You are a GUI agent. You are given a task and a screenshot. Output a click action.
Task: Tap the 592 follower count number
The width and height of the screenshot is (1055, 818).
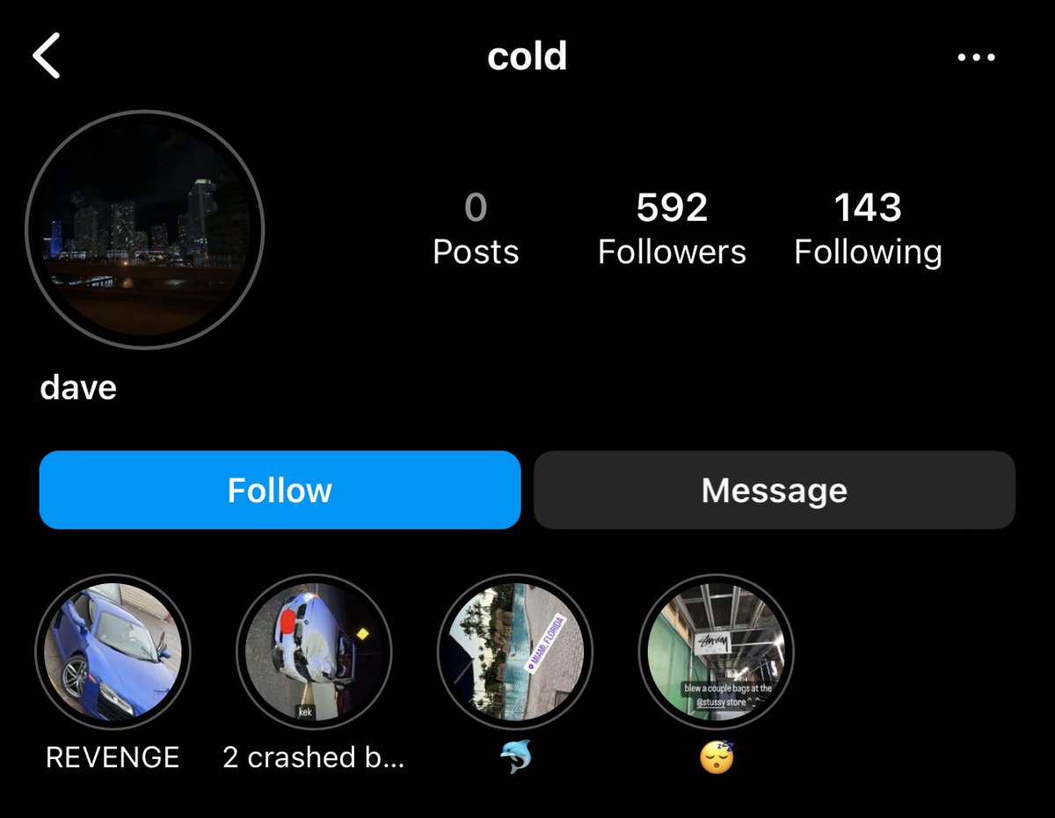click(x=672, y=208)
